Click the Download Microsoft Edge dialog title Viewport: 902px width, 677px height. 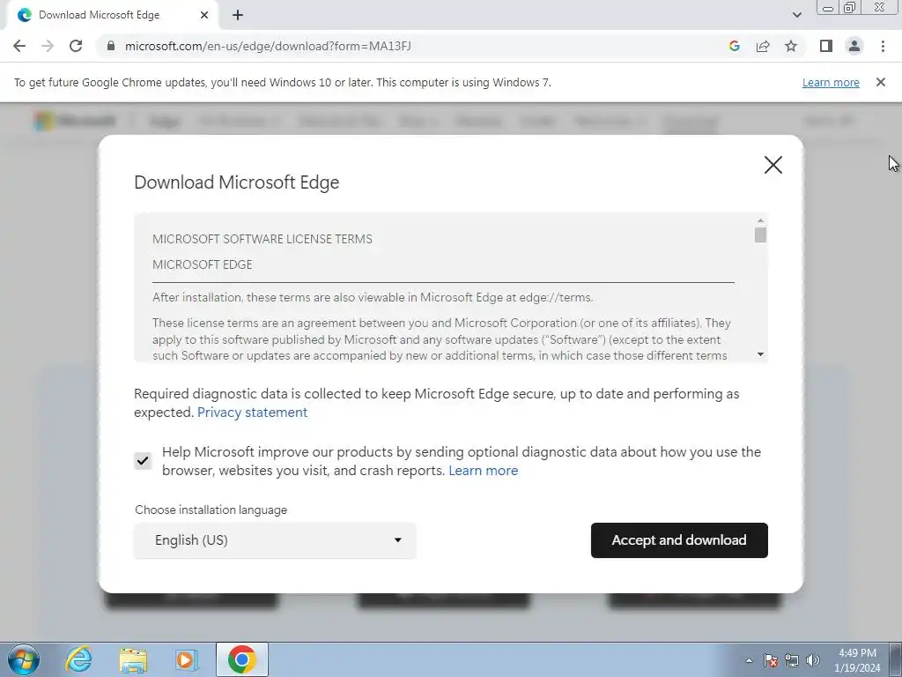coord(236,182)
